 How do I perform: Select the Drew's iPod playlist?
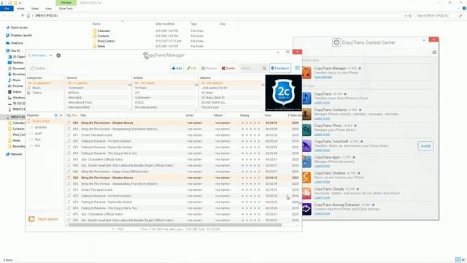(x=41, y=121)
